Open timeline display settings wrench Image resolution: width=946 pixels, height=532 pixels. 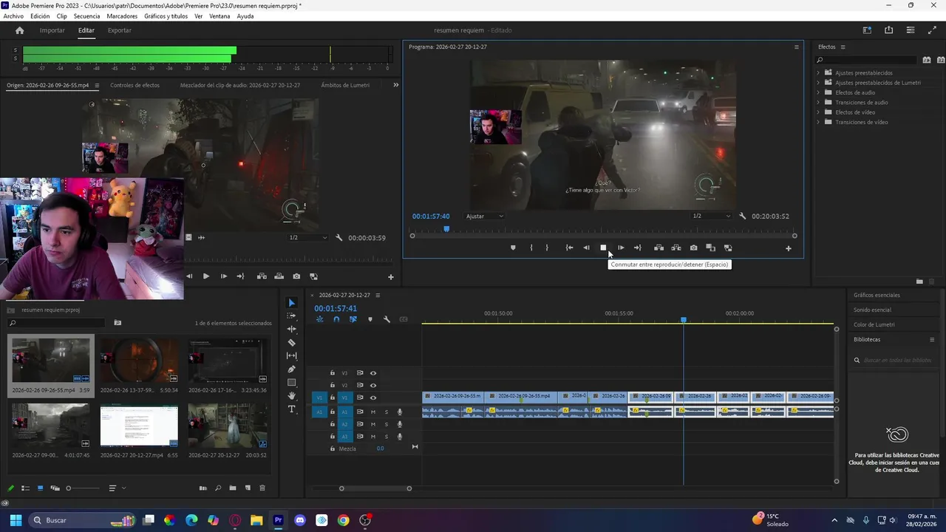(x=387, y=319)
